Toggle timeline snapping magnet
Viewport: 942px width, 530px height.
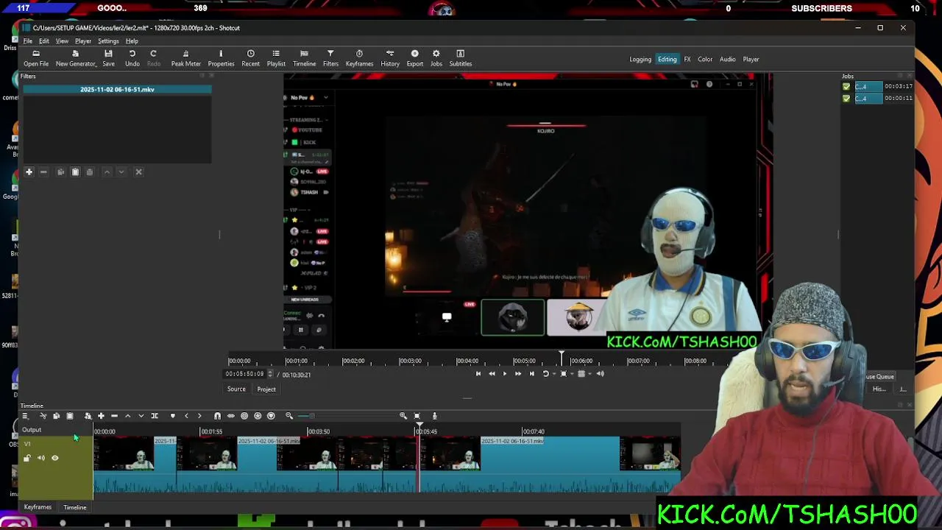pyautogui.click(x=217, y=416)
